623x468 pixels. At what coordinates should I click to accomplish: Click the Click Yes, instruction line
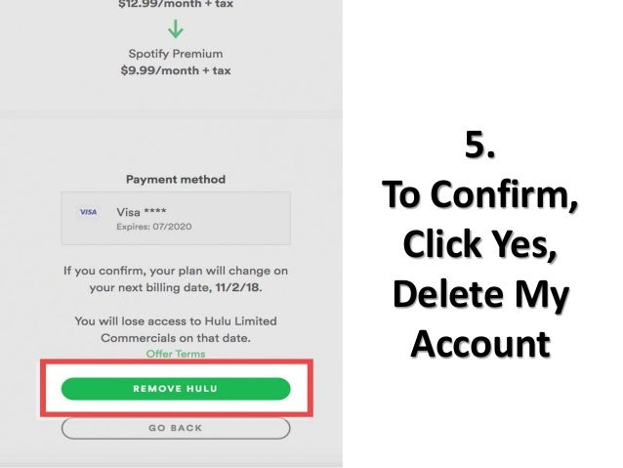pos(480,245)
